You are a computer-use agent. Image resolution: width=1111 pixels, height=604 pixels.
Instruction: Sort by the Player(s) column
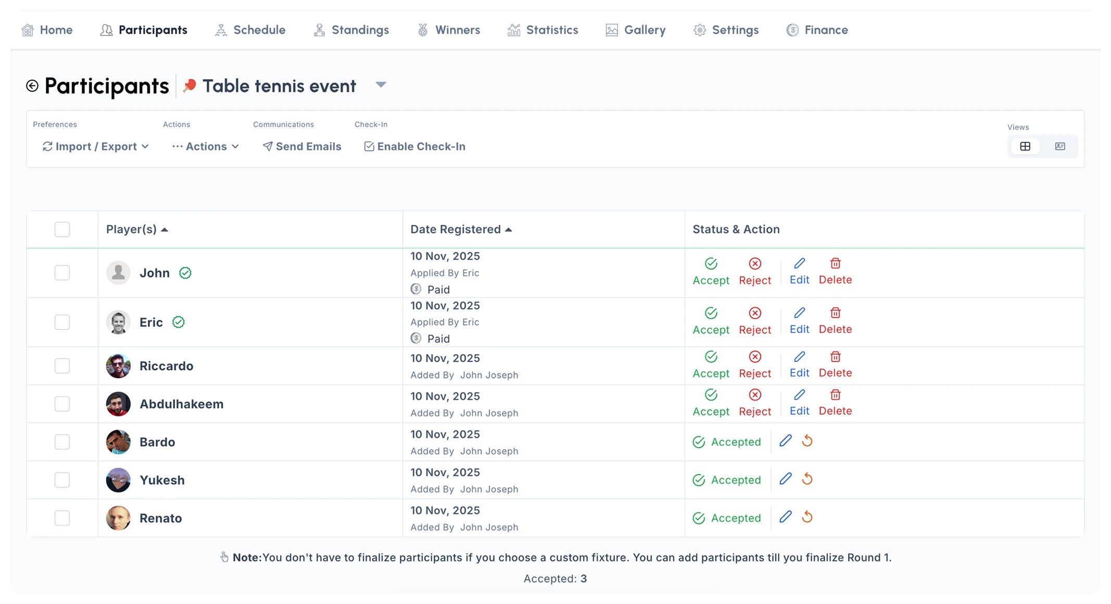pos(137,230)
